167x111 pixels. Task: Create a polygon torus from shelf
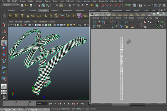pos(39,16)
